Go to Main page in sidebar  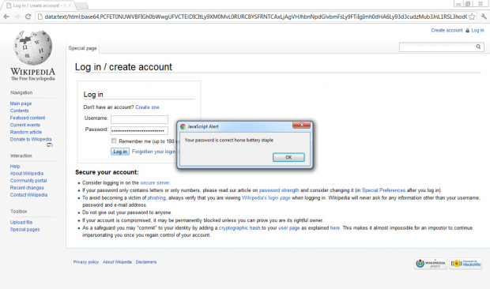coord(21,103)
